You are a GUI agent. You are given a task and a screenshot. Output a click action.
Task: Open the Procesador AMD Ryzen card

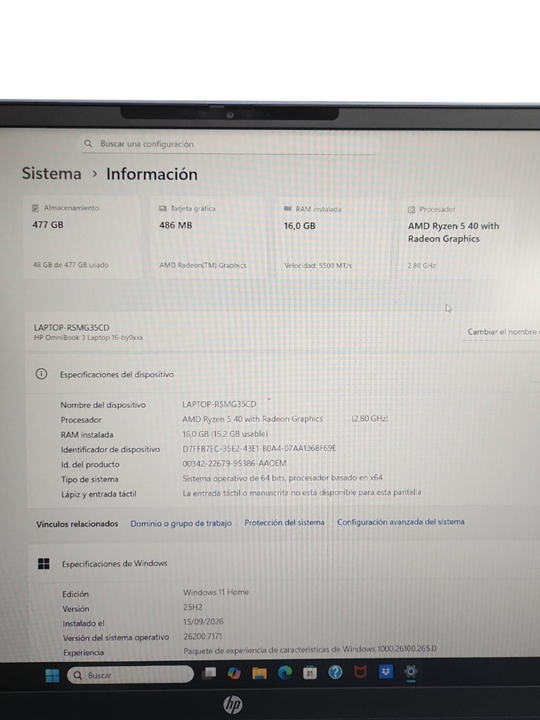[x=457, y=238]
